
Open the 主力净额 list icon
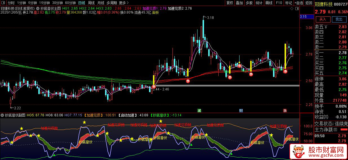pyautogui.click(x=336, y=130)
